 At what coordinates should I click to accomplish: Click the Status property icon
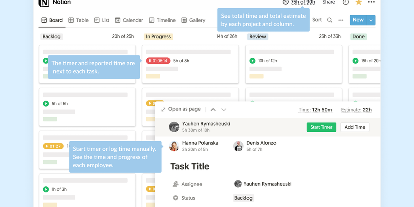(x=175, y=198)
